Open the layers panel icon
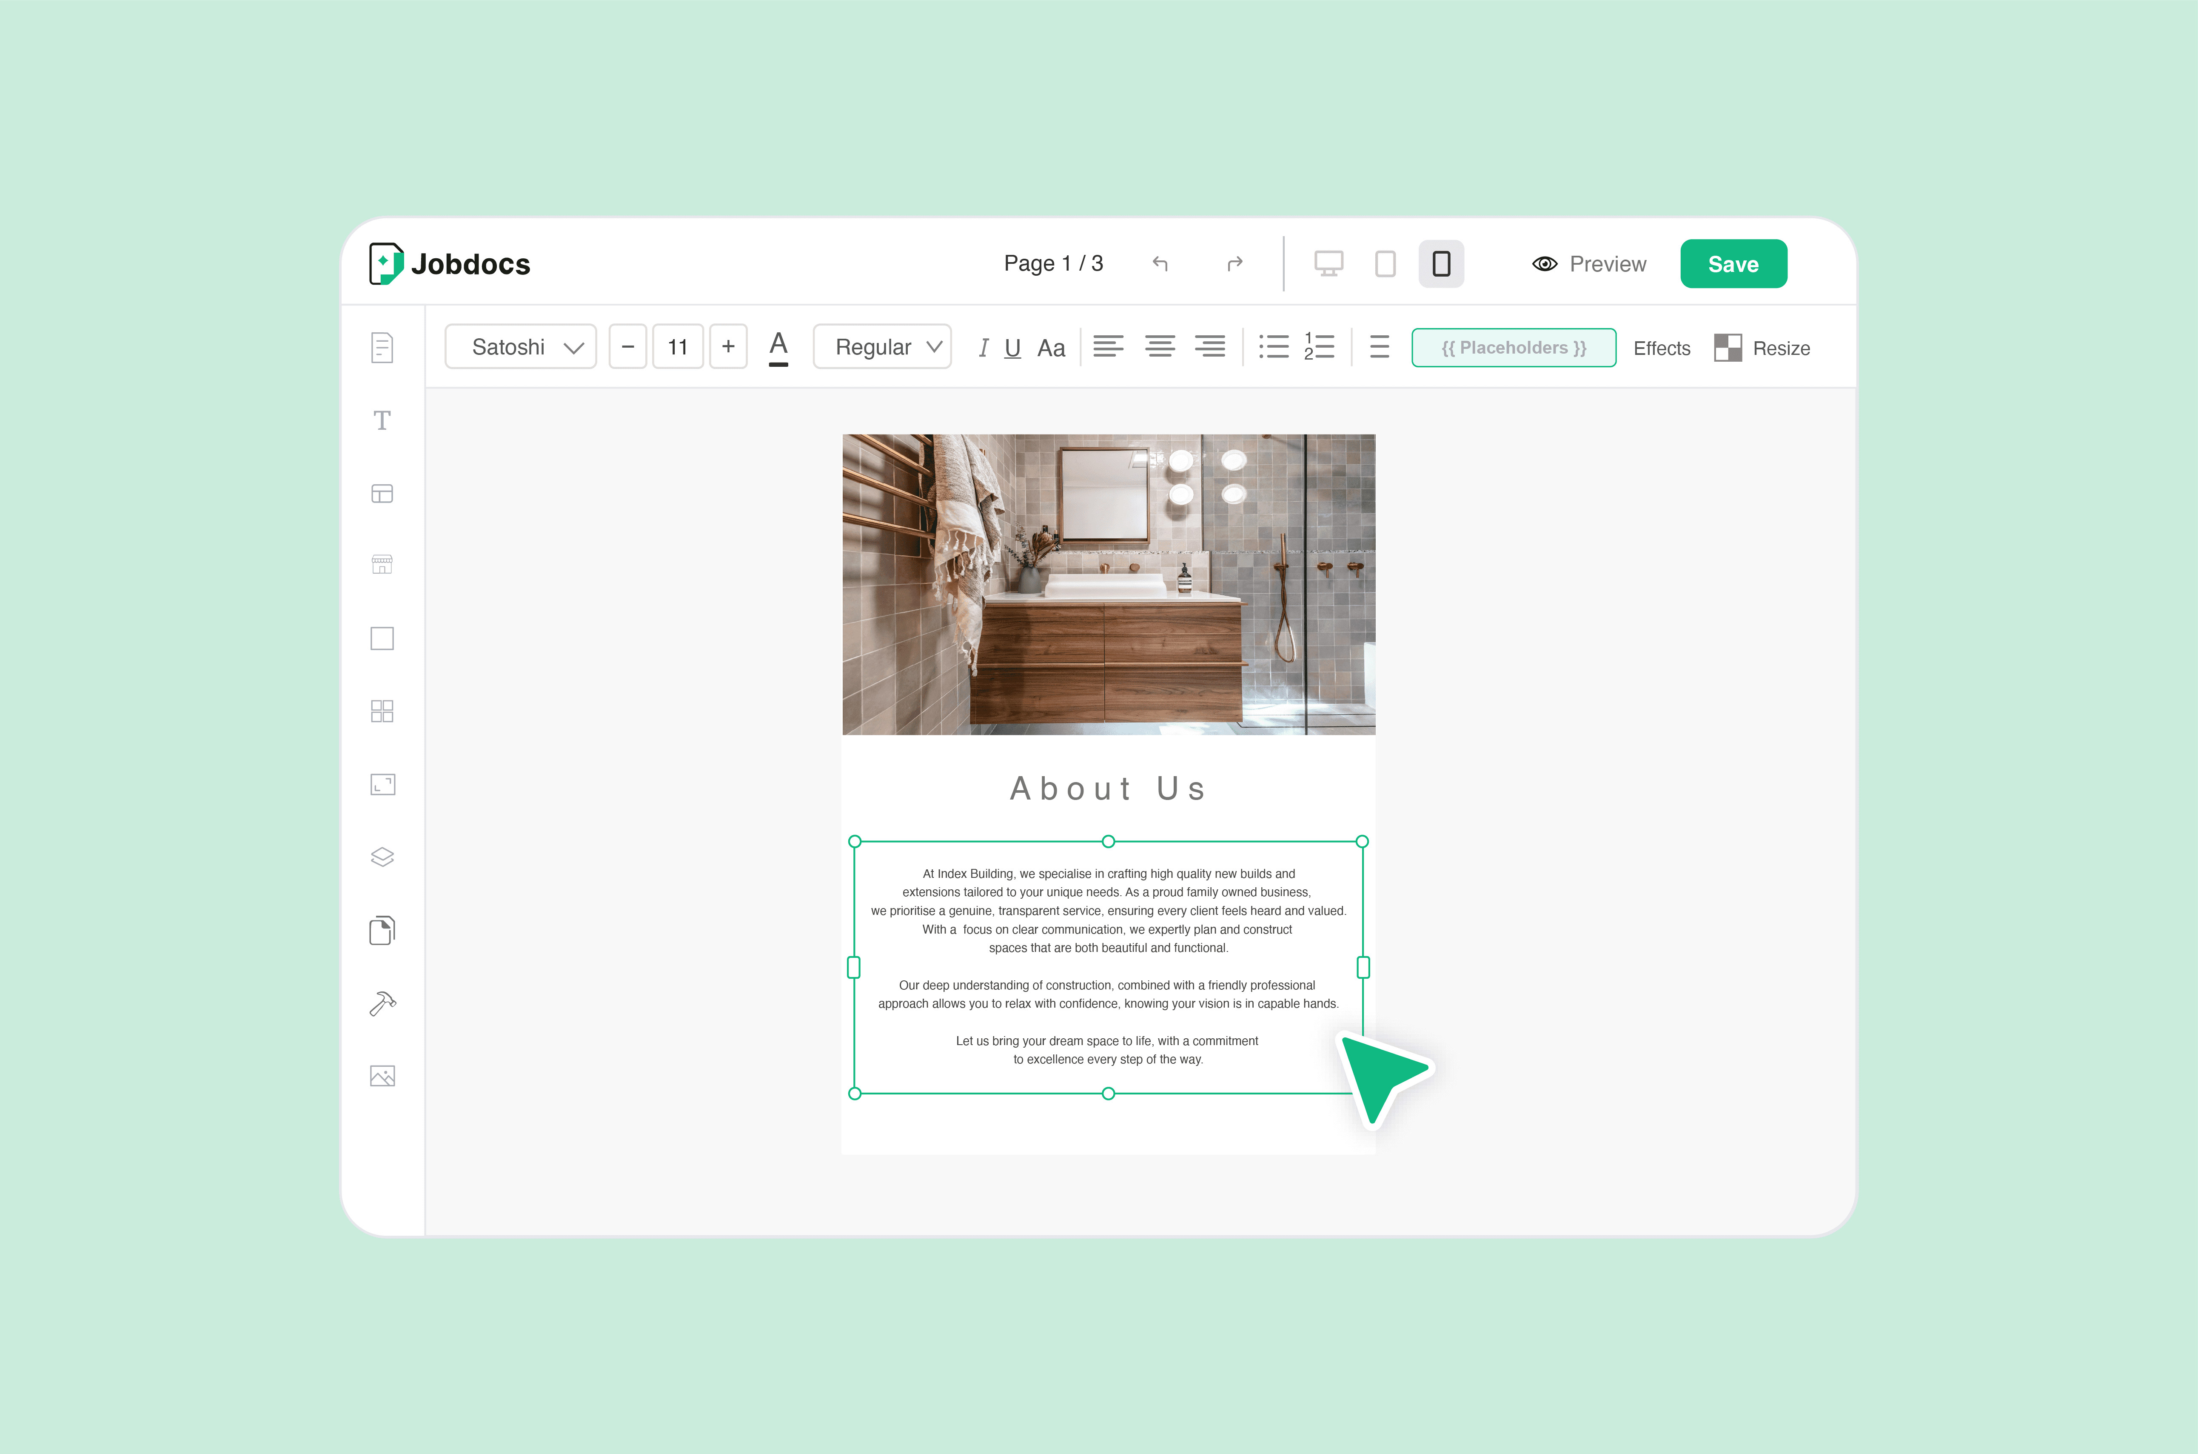This screenshot has width=2198, height=1454. 382,857
